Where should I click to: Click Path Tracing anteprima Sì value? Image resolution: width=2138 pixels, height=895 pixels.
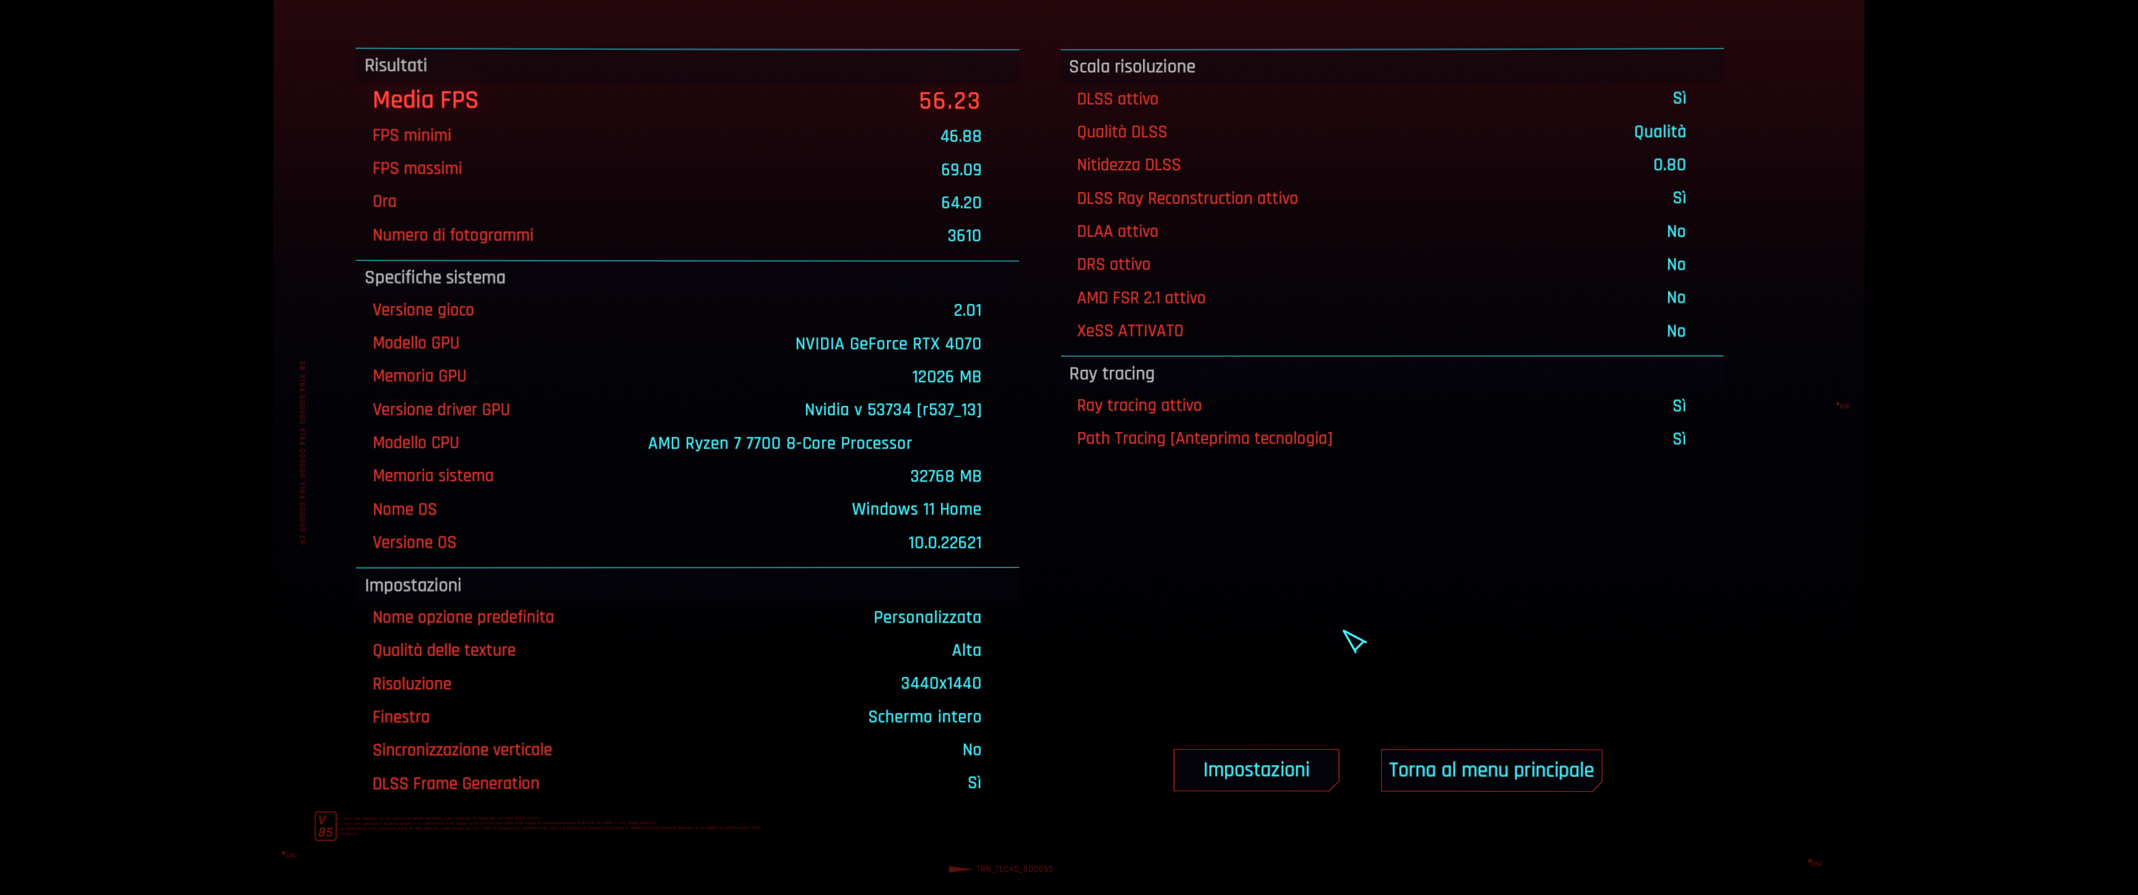pyautogui.click(x=1678, y=438)
